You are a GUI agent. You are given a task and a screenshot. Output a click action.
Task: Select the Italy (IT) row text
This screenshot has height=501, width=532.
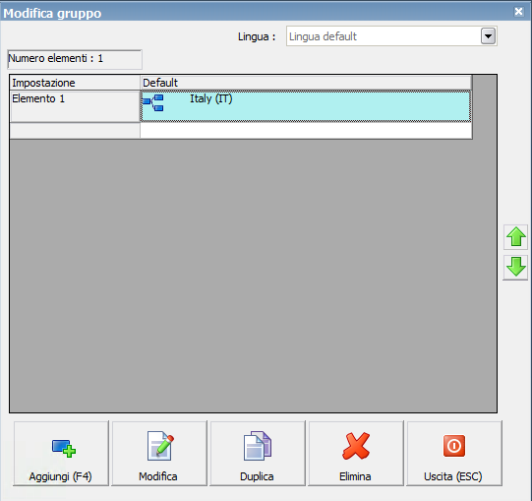[x=211, y=98]
